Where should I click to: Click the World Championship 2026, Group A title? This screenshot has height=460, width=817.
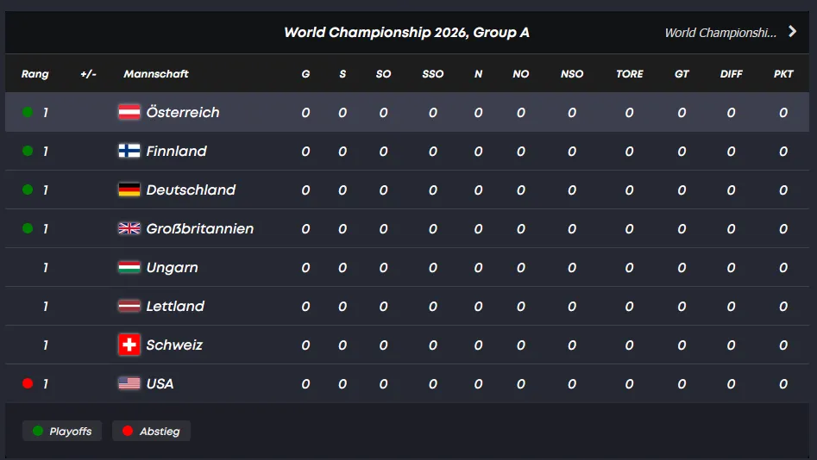click(406, 33)
